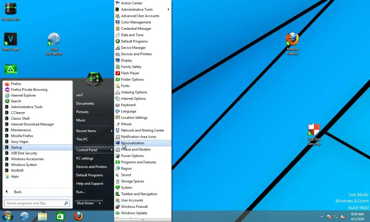Open Internet Download Manager folder

[x=38, y=124]
